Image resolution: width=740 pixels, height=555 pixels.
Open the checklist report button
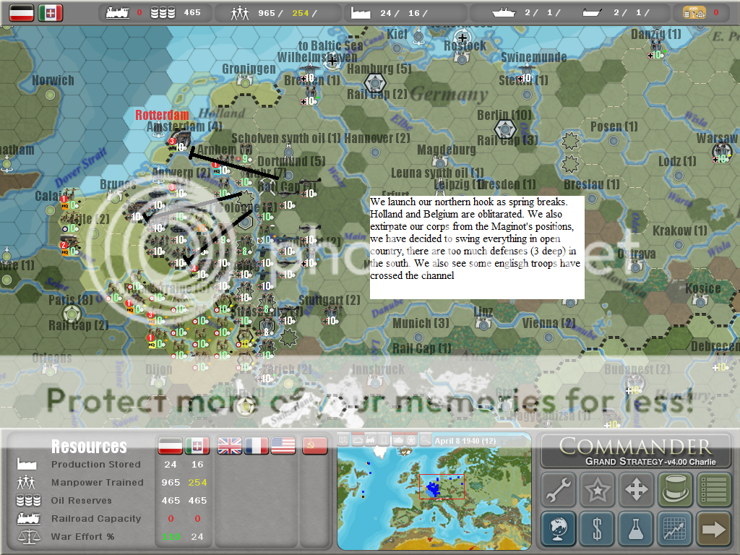pos(714,491)
